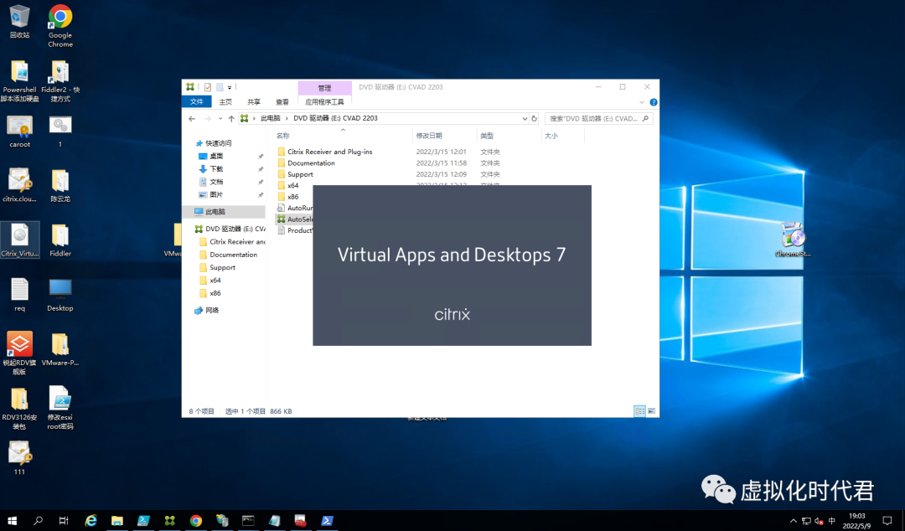Open the Windows Start menu

[x=12, y=521]
